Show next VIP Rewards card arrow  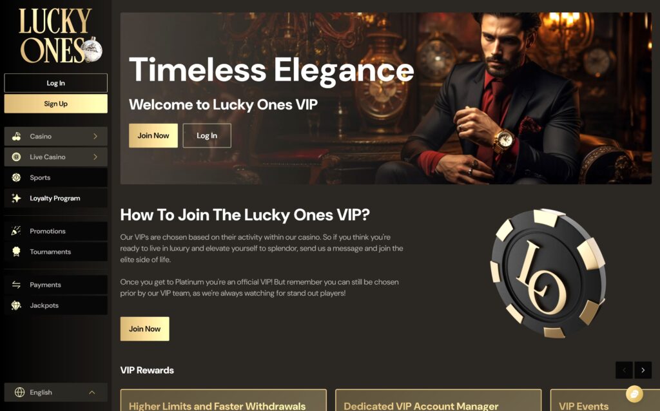coord(643,370)
